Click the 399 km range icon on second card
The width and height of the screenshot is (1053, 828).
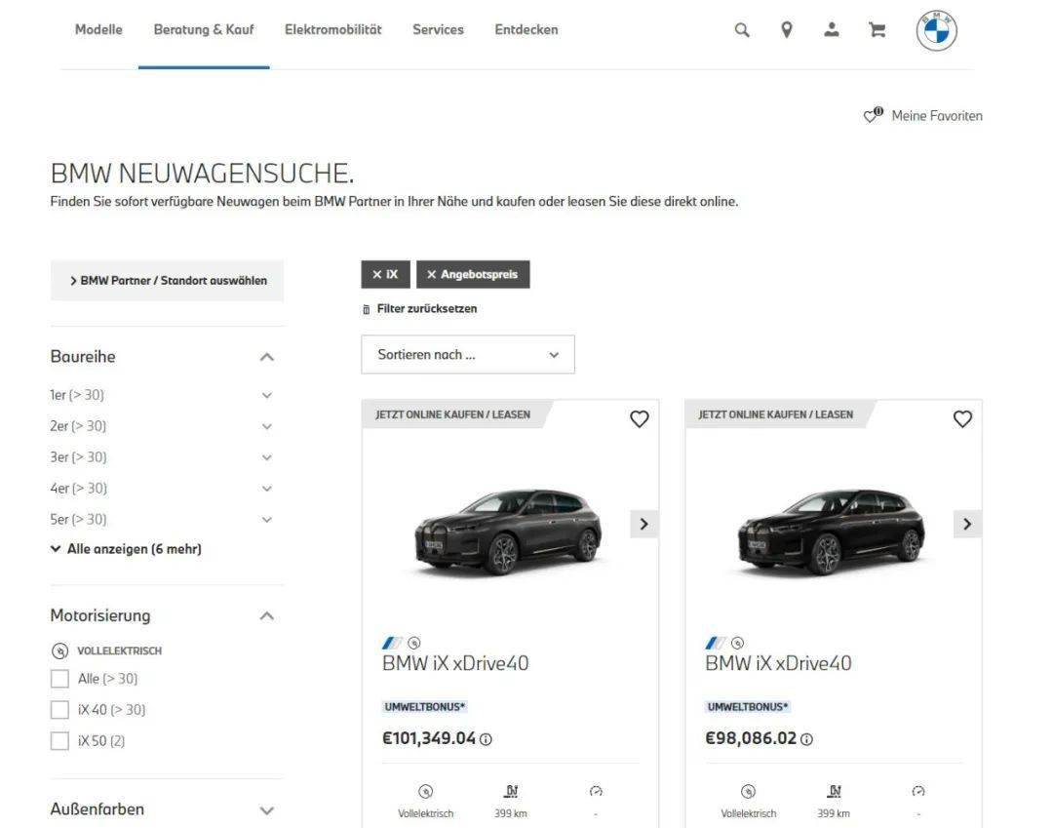834,791
